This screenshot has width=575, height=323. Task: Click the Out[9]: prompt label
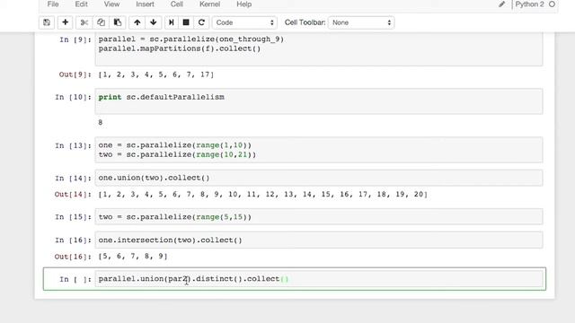click(75, 74)
